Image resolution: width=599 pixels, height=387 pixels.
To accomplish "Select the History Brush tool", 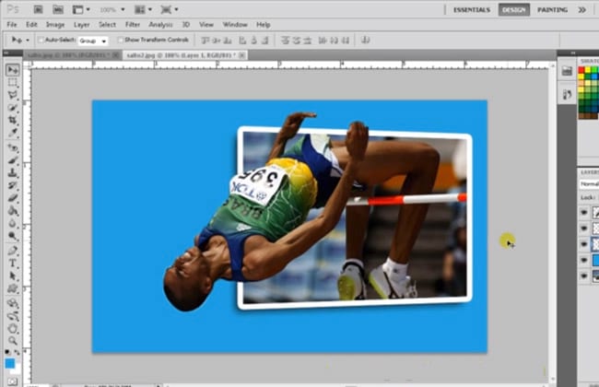I will 13,185.
